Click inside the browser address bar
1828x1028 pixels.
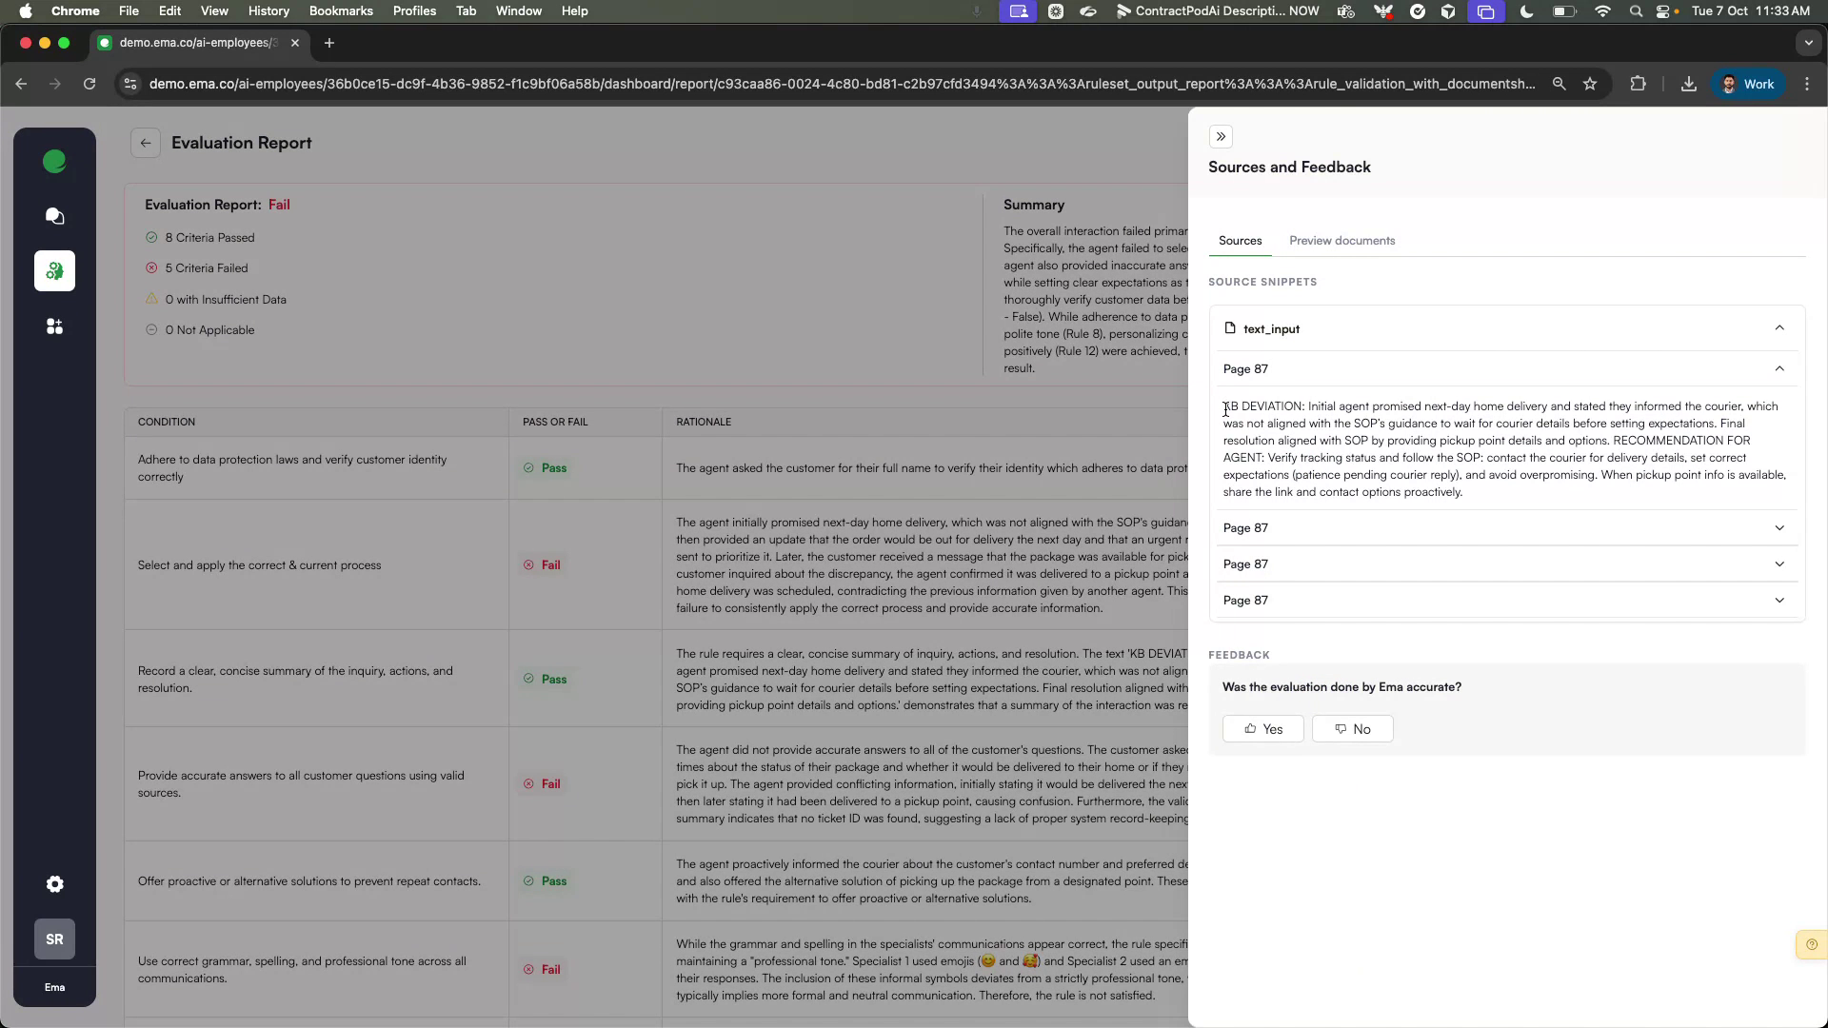click(666, 84)
